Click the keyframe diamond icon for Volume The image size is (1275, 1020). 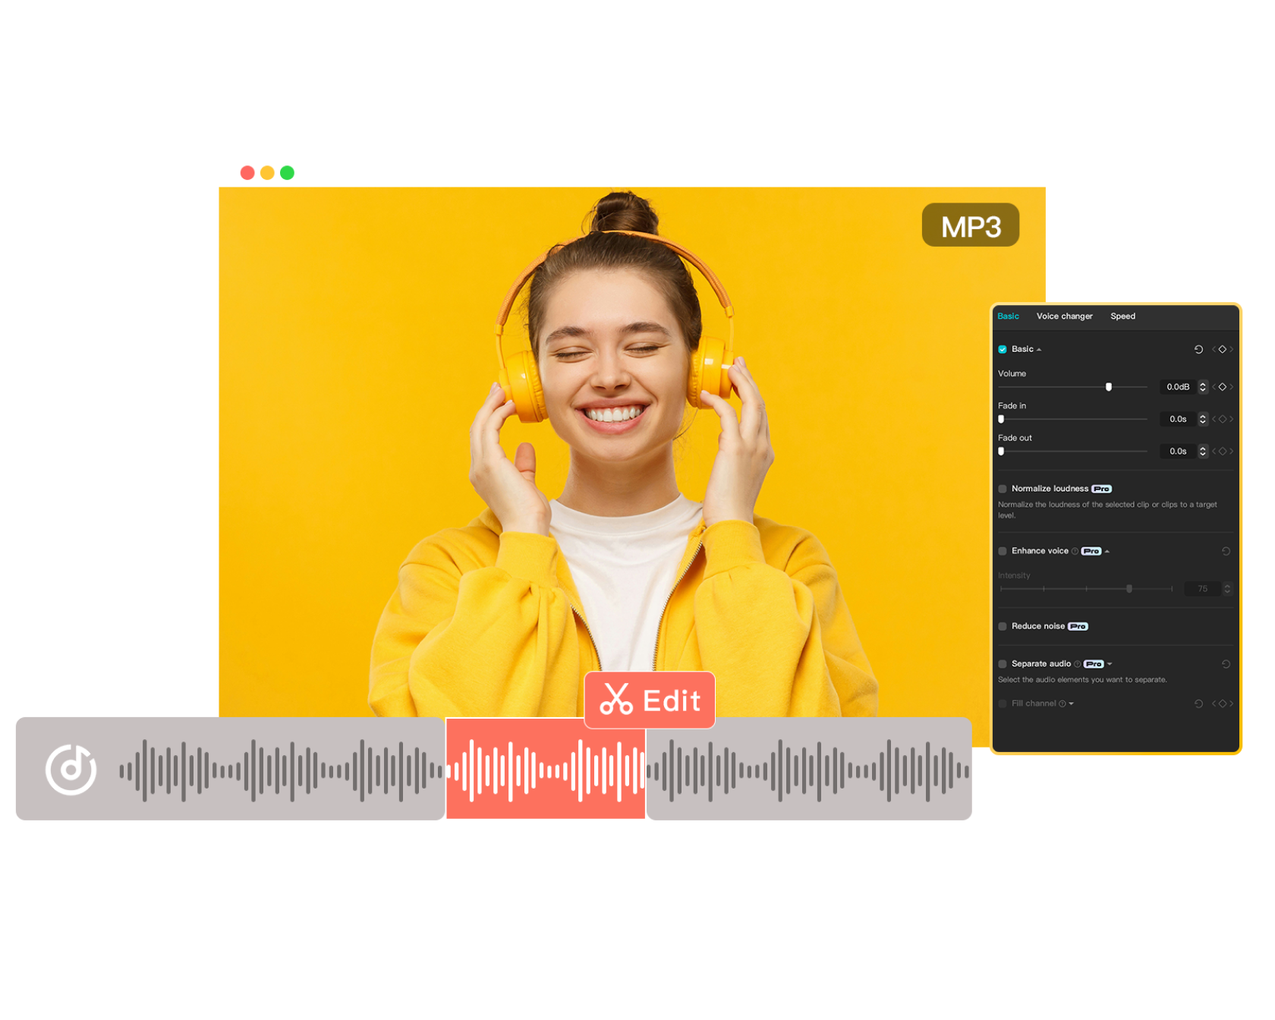pos(1222,387)
